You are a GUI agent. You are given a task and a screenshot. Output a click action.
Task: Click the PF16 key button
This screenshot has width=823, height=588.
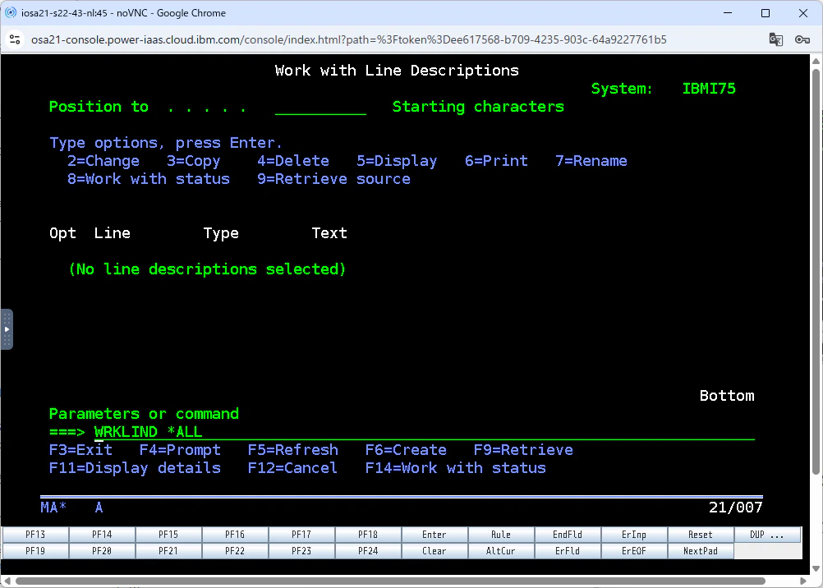click(x=235, y=535)
